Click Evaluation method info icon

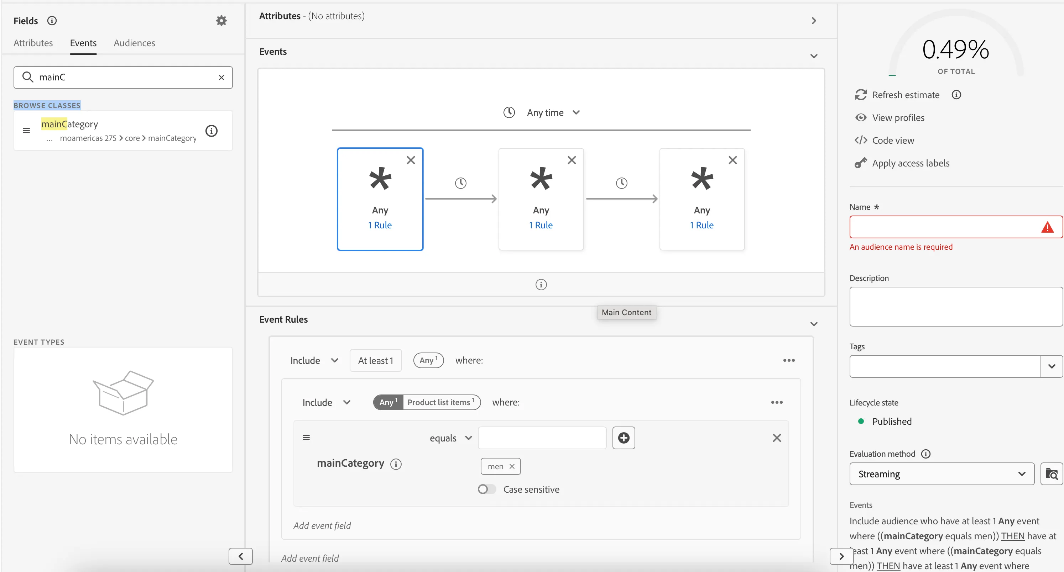click(926, 454)
